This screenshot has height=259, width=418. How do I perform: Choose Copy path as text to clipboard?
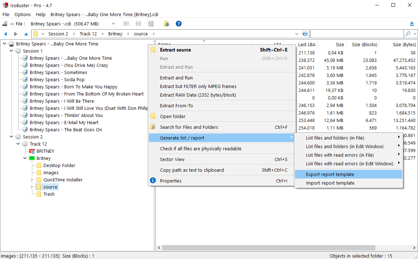[x=221, y=170]
